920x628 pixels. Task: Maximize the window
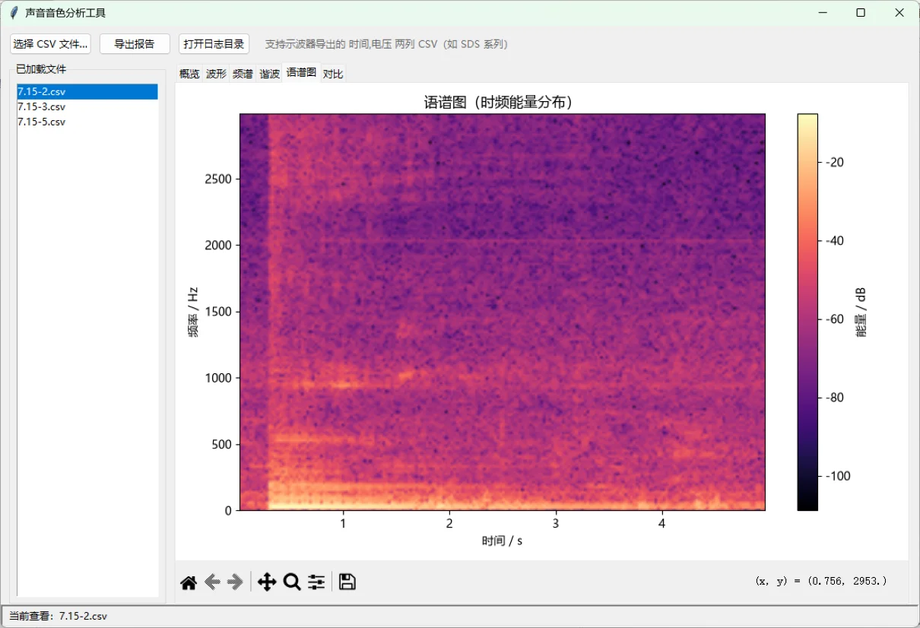click(861, 12)
